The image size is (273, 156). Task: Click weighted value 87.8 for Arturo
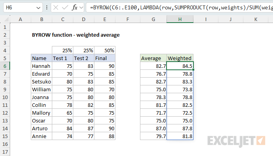180,128
